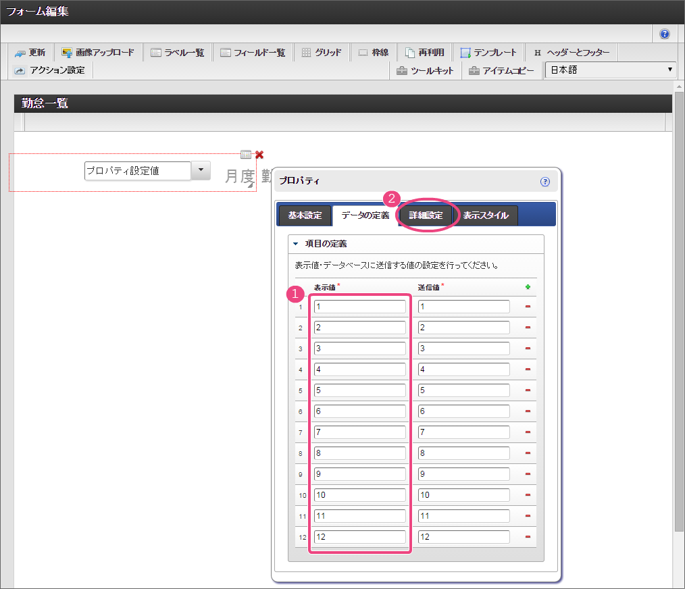
Task: Click the 表示値 field in row 12
Action: 359,537
